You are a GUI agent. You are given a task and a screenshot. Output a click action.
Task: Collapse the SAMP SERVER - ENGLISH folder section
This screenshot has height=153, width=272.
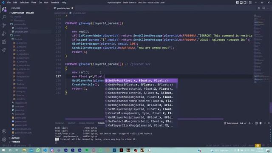pyautogui.click(x=23, y=13)
